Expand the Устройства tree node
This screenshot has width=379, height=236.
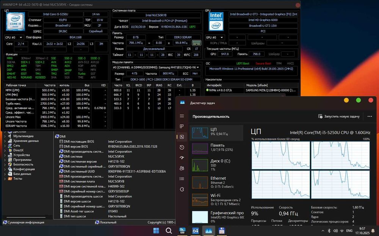pyautogui.click(x=5, y=155)
